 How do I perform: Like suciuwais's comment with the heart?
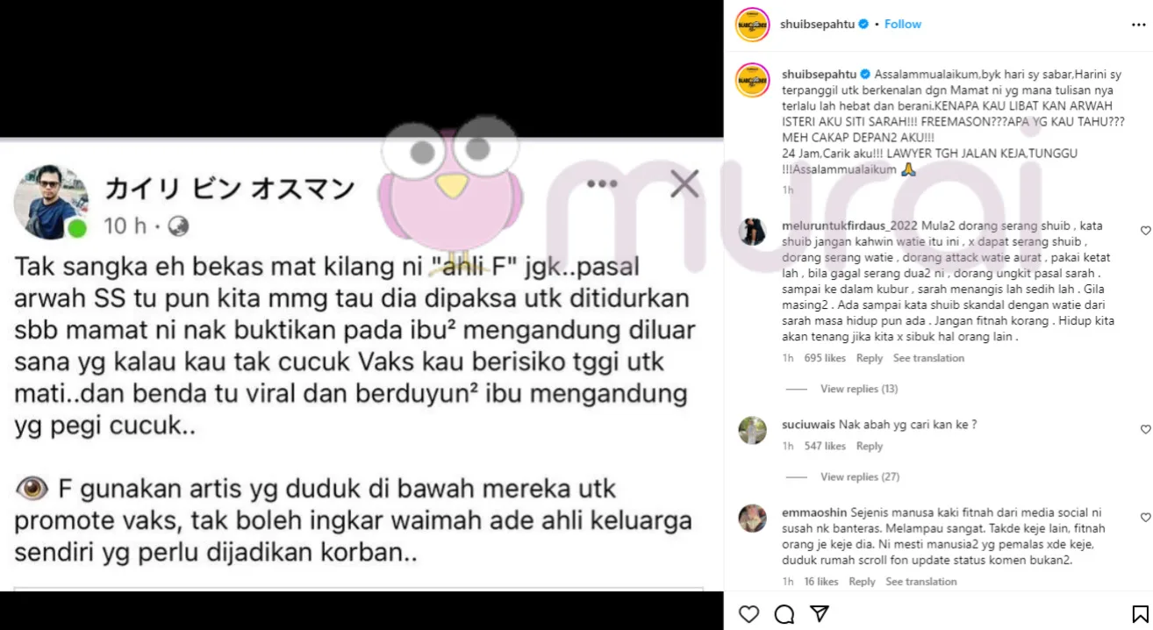point(1145,429)
